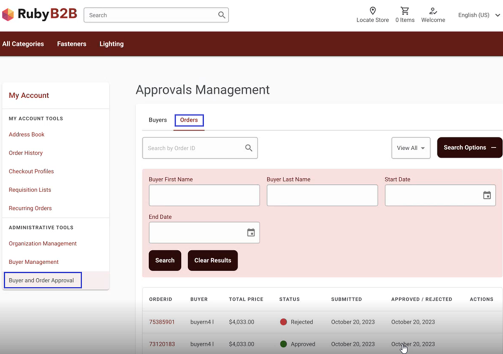Open Order History
Image resolution: width=503 pixels, height=354 pixels.
pyautogui.click(x=26, y=153)
